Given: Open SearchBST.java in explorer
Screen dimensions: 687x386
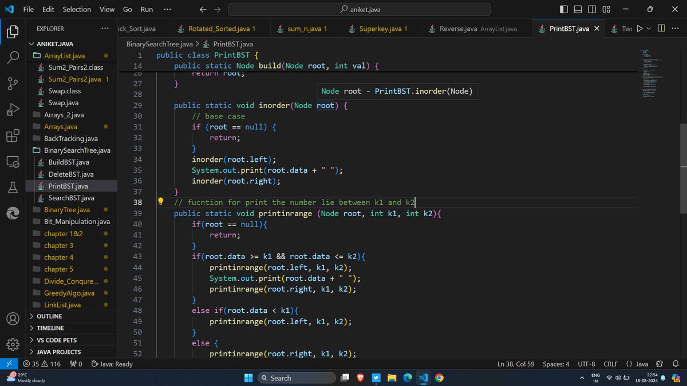Looking at the screenshot, I should click(x=72, y=198).
